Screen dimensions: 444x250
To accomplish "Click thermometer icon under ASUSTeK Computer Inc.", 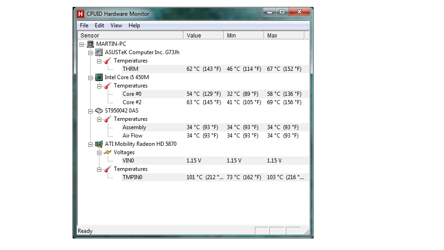I will click(x=108, y=61).
